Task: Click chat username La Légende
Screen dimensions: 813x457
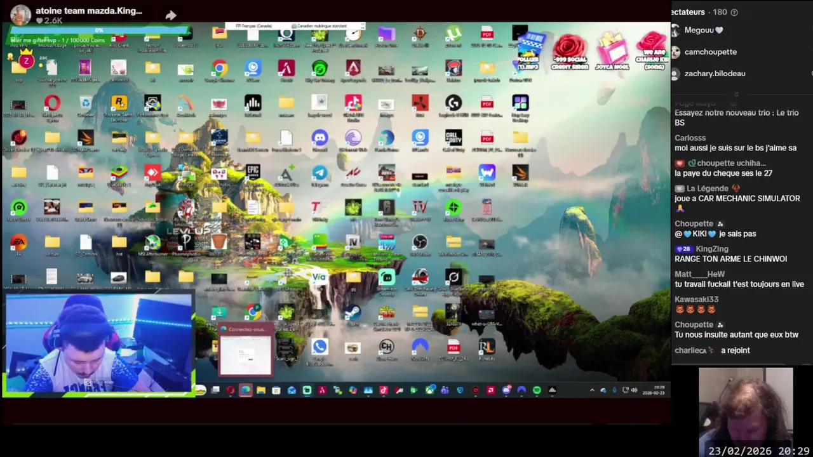Action: point(708,189)
